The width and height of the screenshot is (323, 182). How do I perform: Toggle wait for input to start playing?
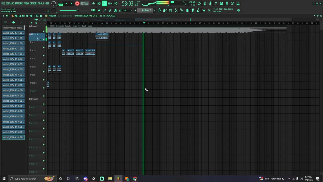click(99, 4)
